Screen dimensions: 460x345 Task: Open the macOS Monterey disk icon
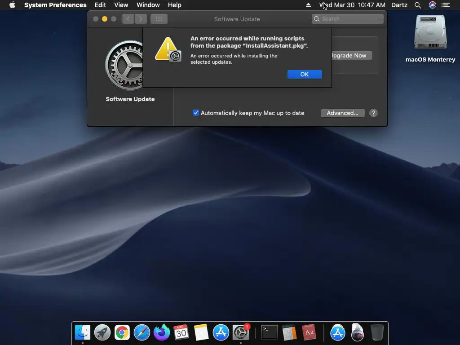(x=430, y=32)
